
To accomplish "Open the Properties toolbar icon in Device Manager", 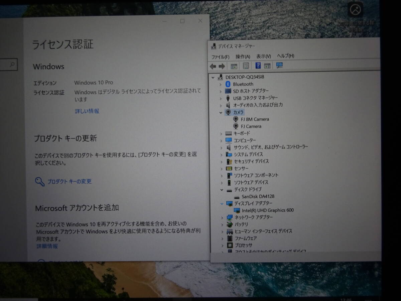I will click(246, 66).
